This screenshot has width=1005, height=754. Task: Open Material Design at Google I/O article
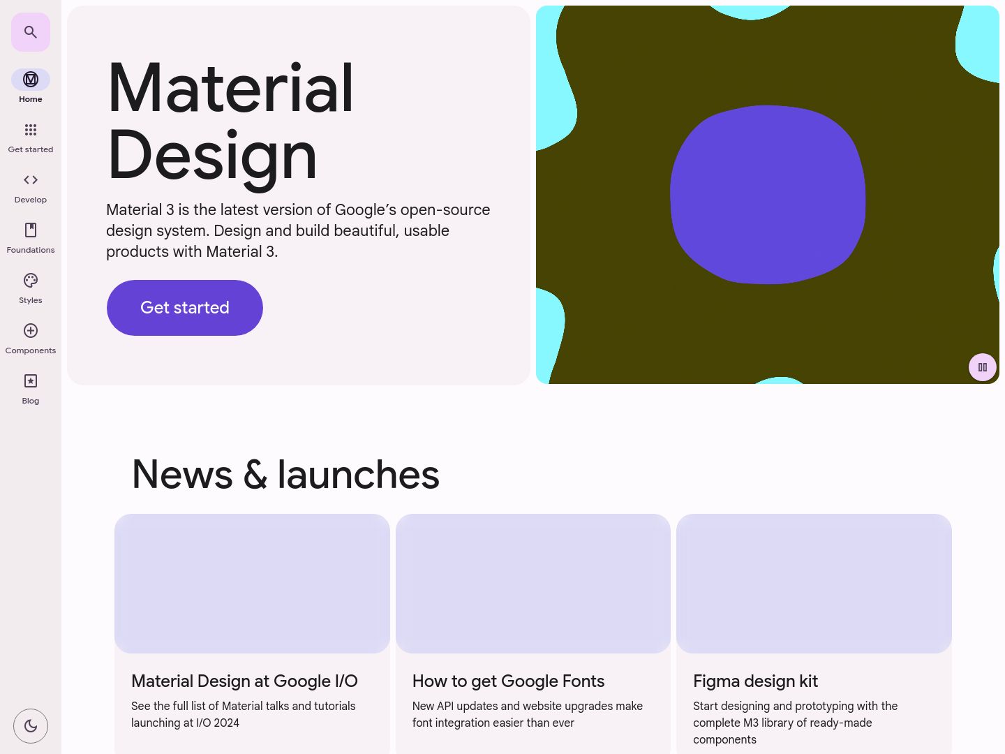point(244,681)
